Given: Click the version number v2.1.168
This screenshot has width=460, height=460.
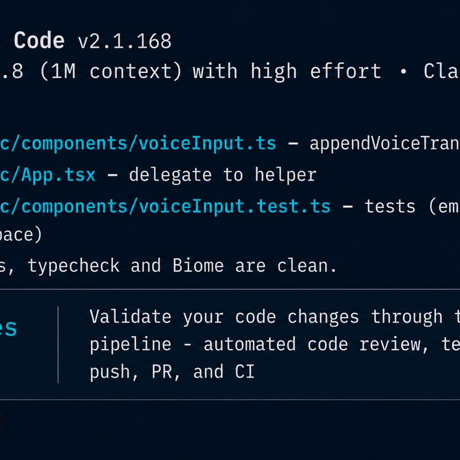Looking at the screenshot, I should click(125, 41).
